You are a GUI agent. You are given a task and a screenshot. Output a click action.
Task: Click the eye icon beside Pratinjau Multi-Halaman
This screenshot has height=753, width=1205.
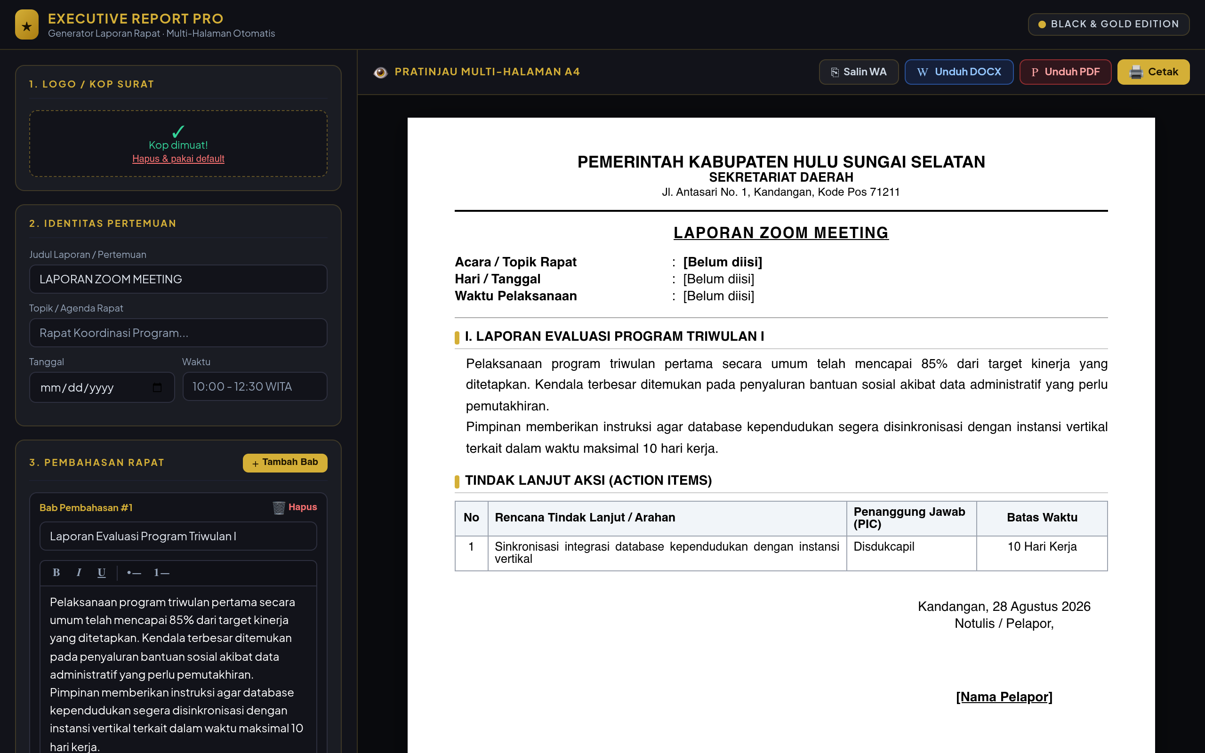tap(380, 72)
